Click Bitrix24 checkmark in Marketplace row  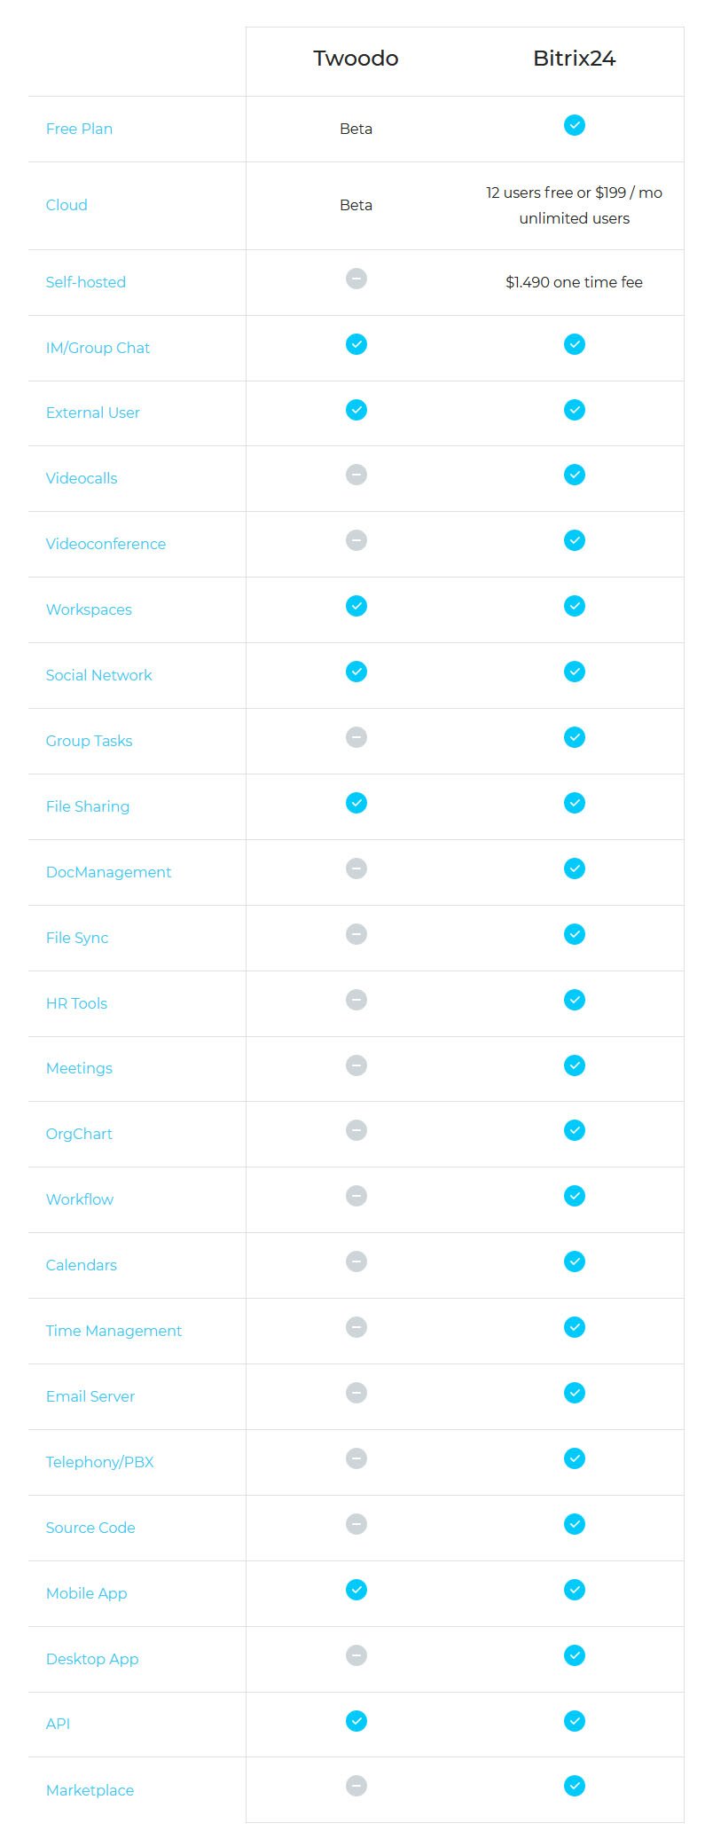click(x=575, y=1786)
